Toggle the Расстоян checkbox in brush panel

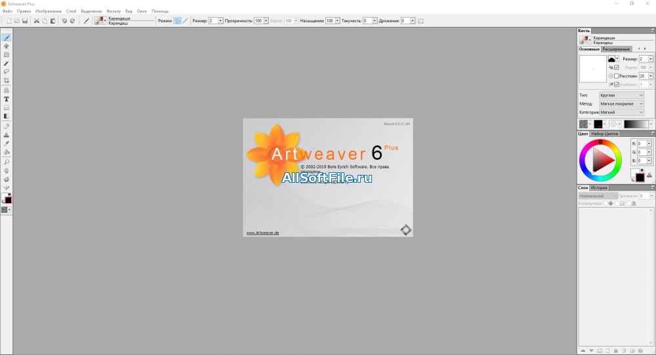[616, 76]
